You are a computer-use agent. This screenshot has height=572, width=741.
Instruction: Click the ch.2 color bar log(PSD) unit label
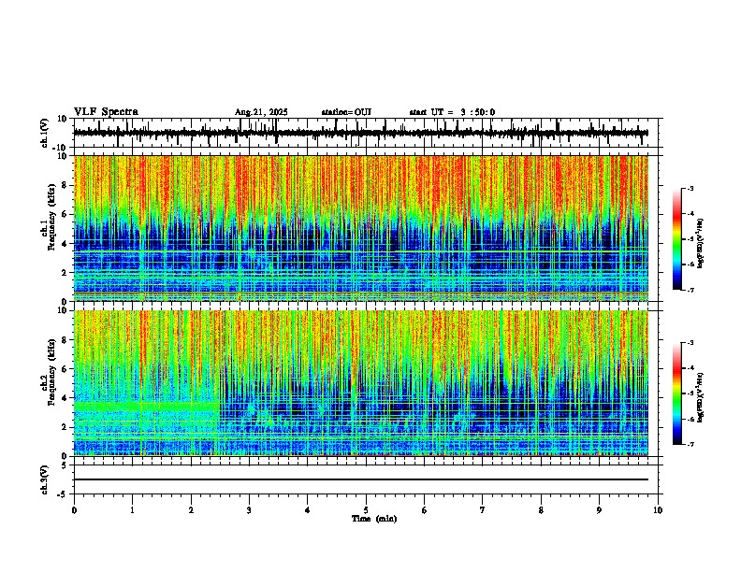(x=701, y=398)
